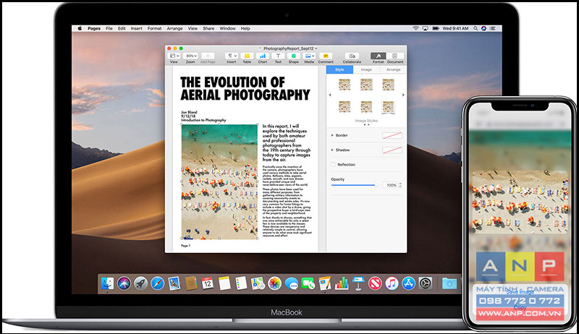Viewport: 579px width, 334px height.
Task: Click the Pages icon in Dock
Action: tap(325, 283)
